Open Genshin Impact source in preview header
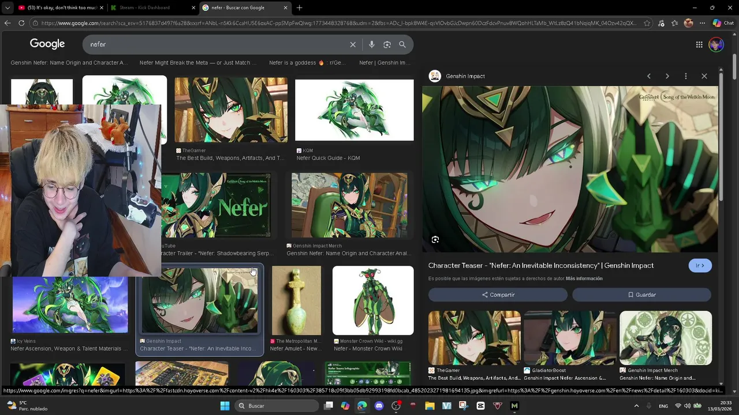 point(465,76)
